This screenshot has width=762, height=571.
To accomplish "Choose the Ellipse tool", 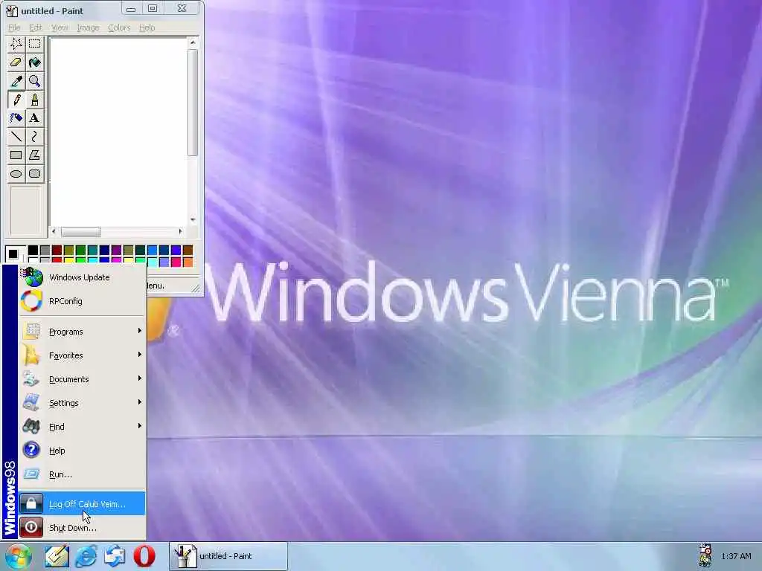I will [16, 174].
